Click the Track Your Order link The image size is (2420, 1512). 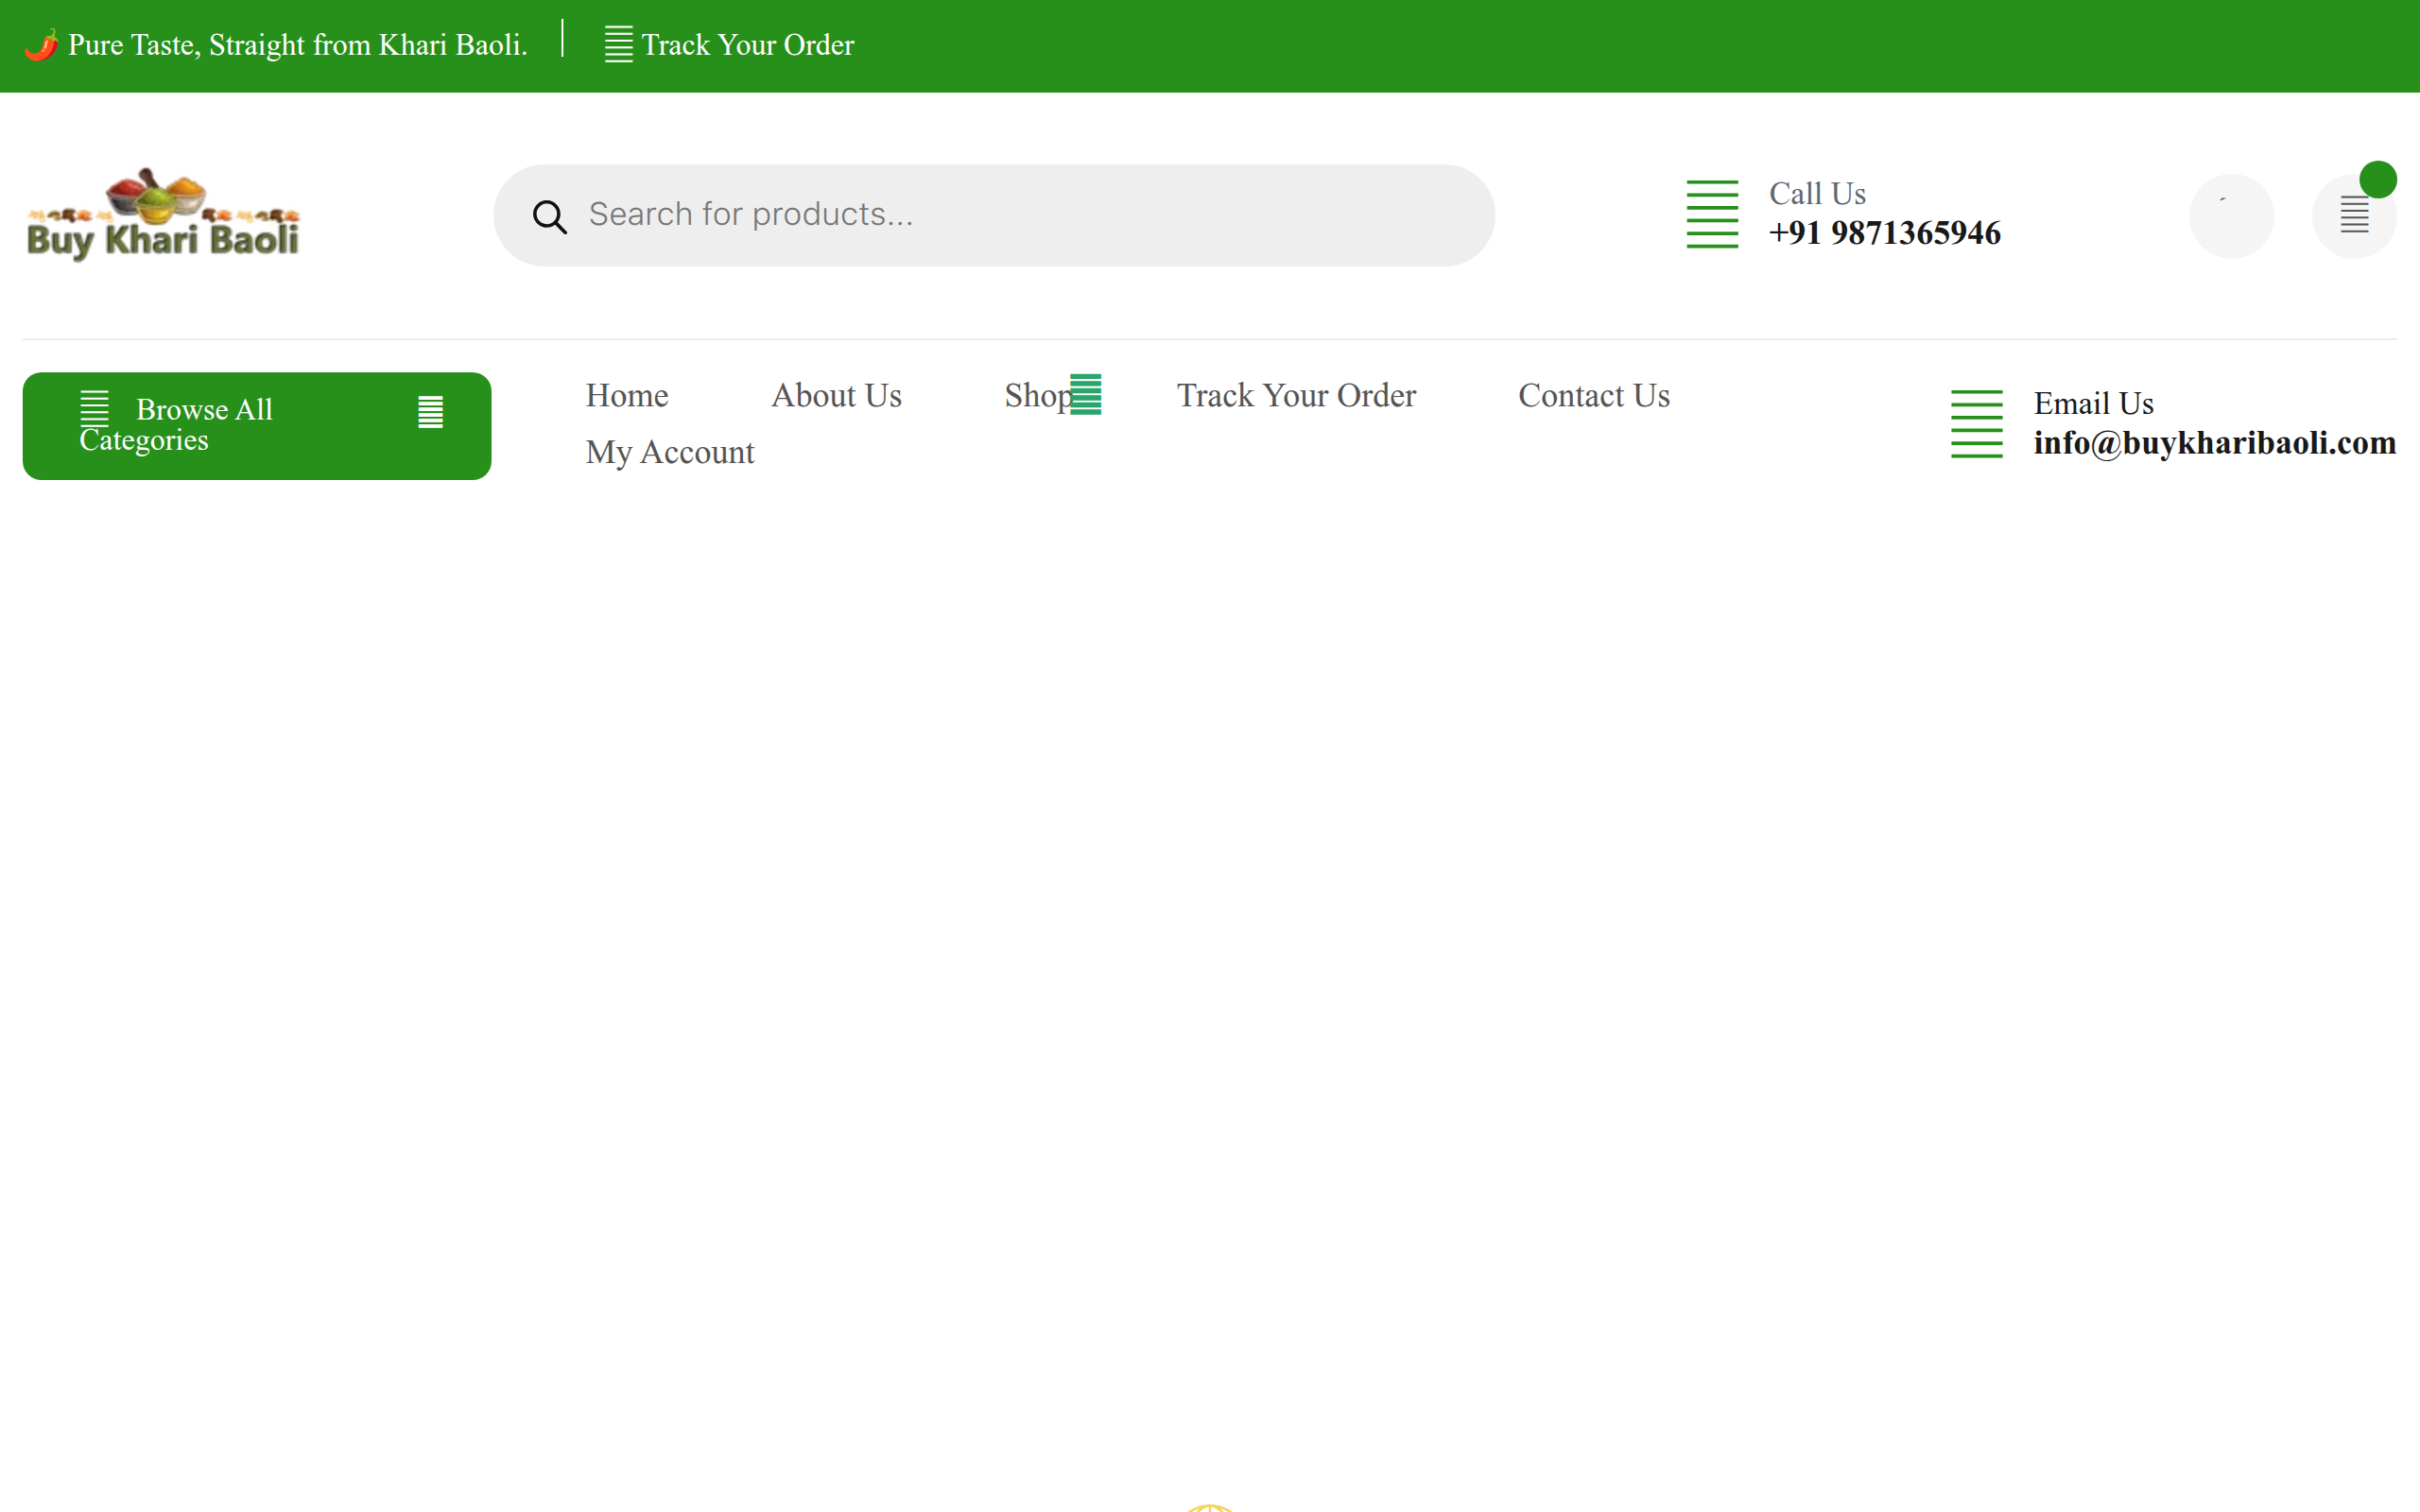[x=1296, y=395]
